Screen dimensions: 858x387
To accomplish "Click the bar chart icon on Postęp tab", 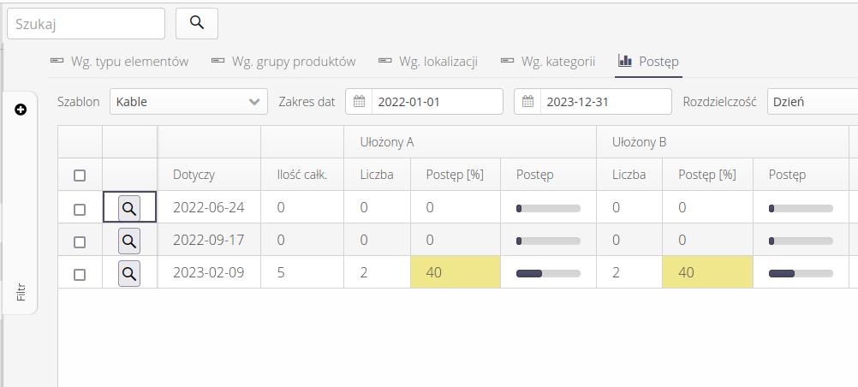I will [x=624, y=60].
